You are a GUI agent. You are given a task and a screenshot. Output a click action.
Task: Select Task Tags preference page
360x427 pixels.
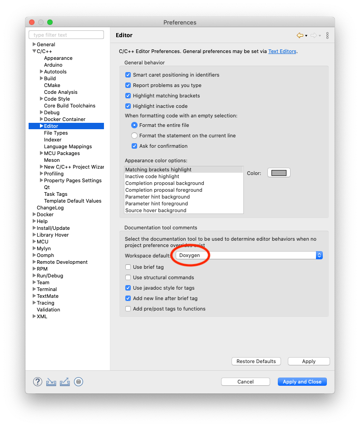point(56,194)
